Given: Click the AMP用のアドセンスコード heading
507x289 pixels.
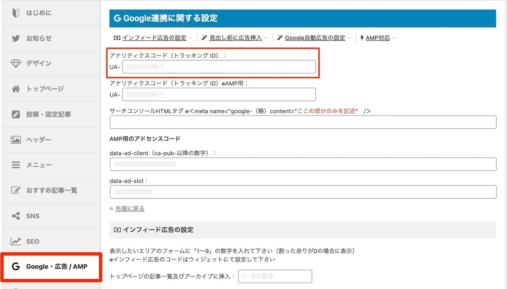Looking at the screenshot, I should tap(145, 139).
